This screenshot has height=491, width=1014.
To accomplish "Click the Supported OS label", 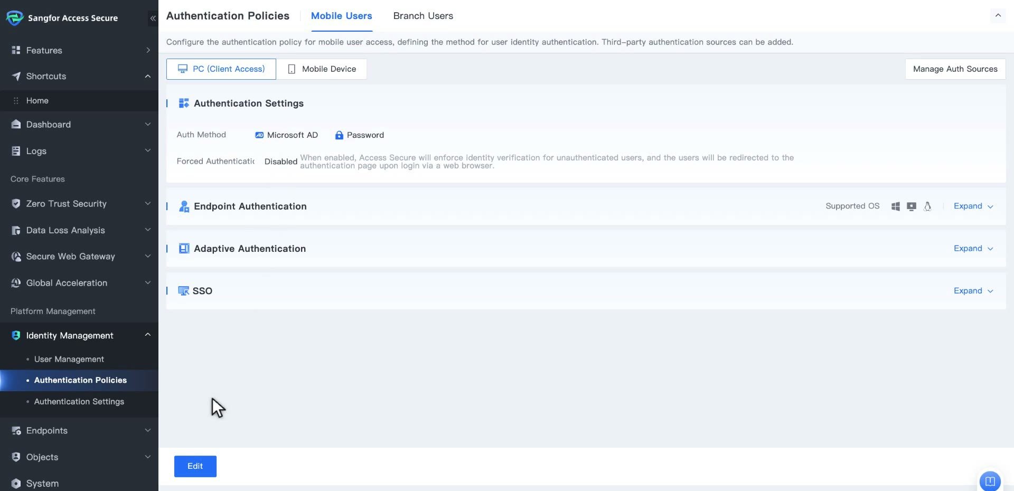I will tap(852, 206).
